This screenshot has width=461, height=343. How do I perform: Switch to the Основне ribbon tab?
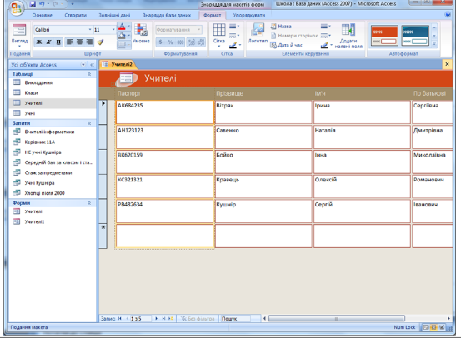pyautogui.click(x=42, y=15)
